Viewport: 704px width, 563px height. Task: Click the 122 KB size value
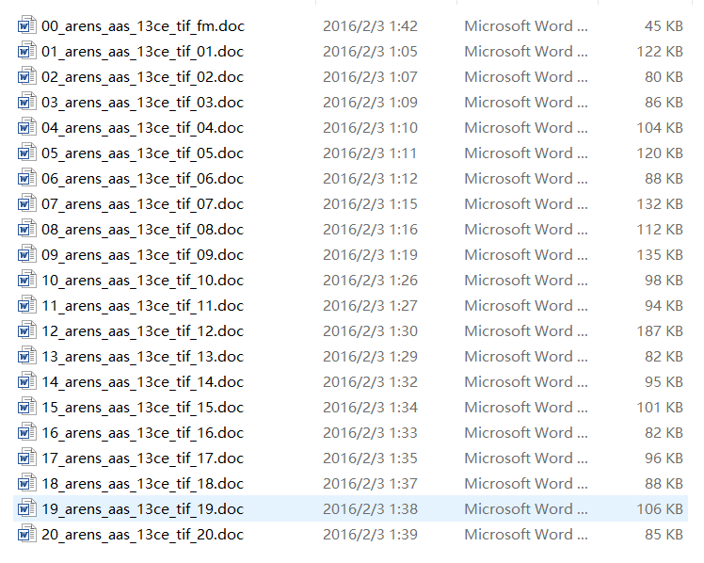point(660,51)
